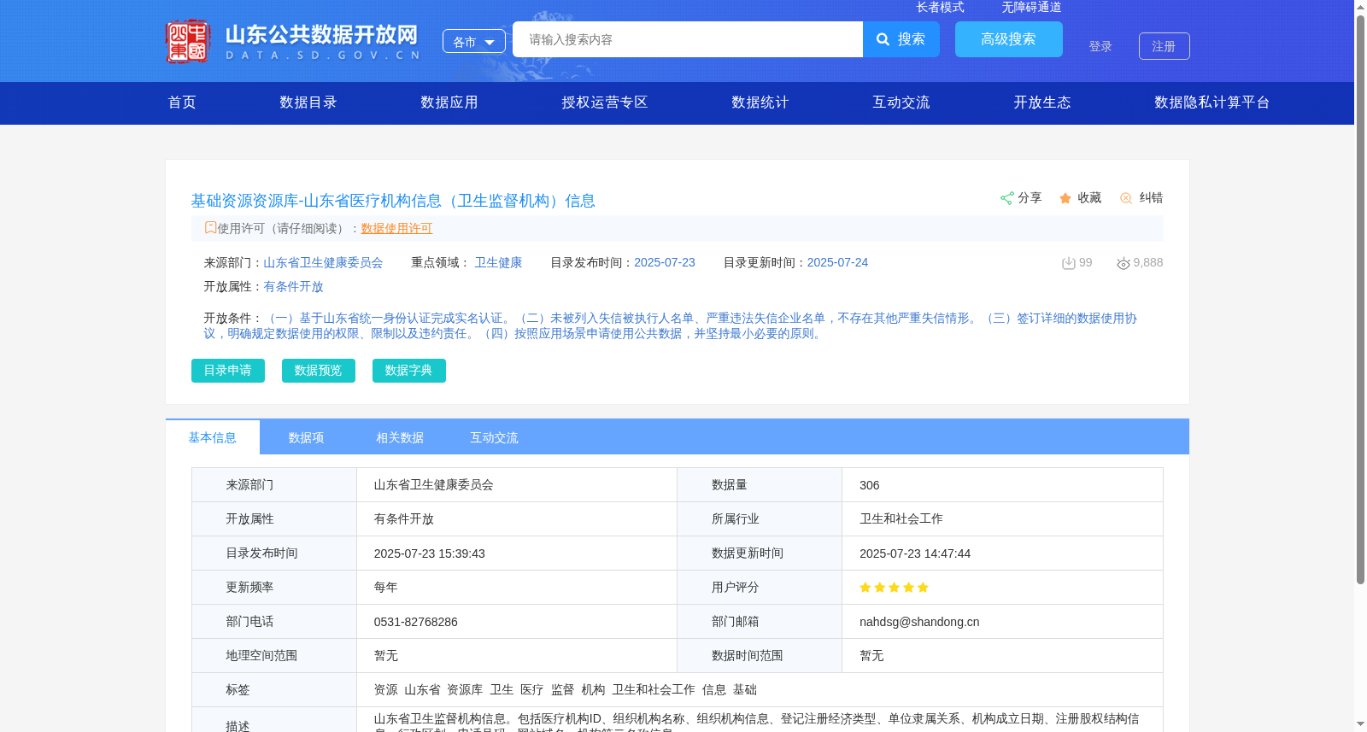Click the share icon next to 分享
The image size is (1367, 732).
[x=1007, y=198]
